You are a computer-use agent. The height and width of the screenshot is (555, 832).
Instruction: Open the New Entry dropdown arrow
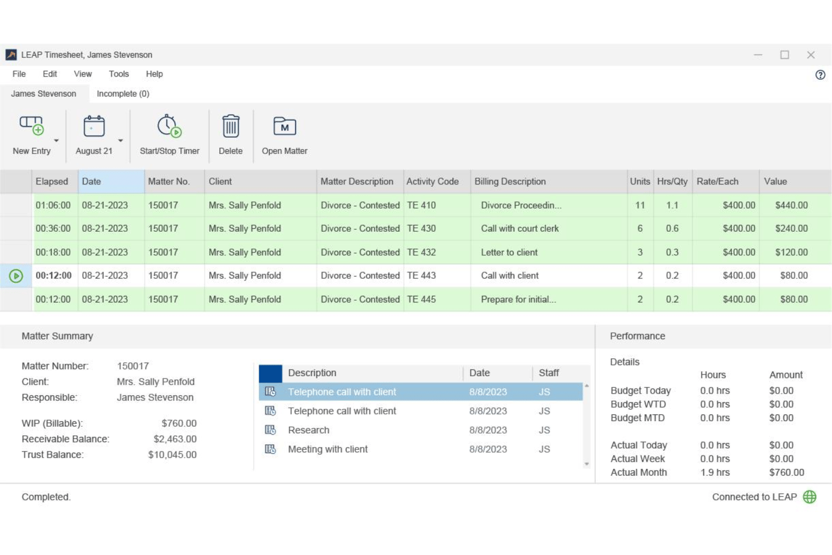click(x=56, y=141)
